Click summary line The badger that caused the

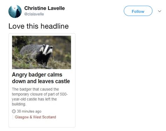[x=35, y=89]
